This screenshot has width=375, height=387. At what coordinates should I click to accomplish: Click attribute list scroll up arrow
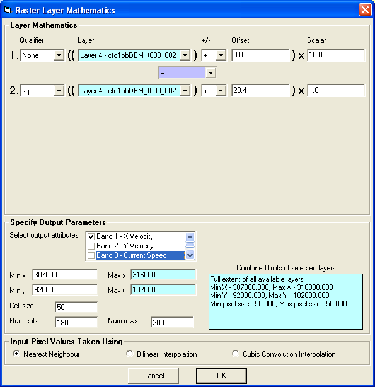pyautogui.click(x=190, y=238)
